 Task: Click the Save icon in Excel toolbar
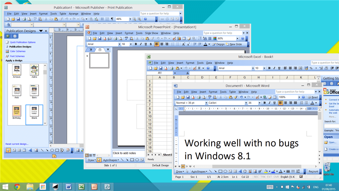[x=161, y=68]
